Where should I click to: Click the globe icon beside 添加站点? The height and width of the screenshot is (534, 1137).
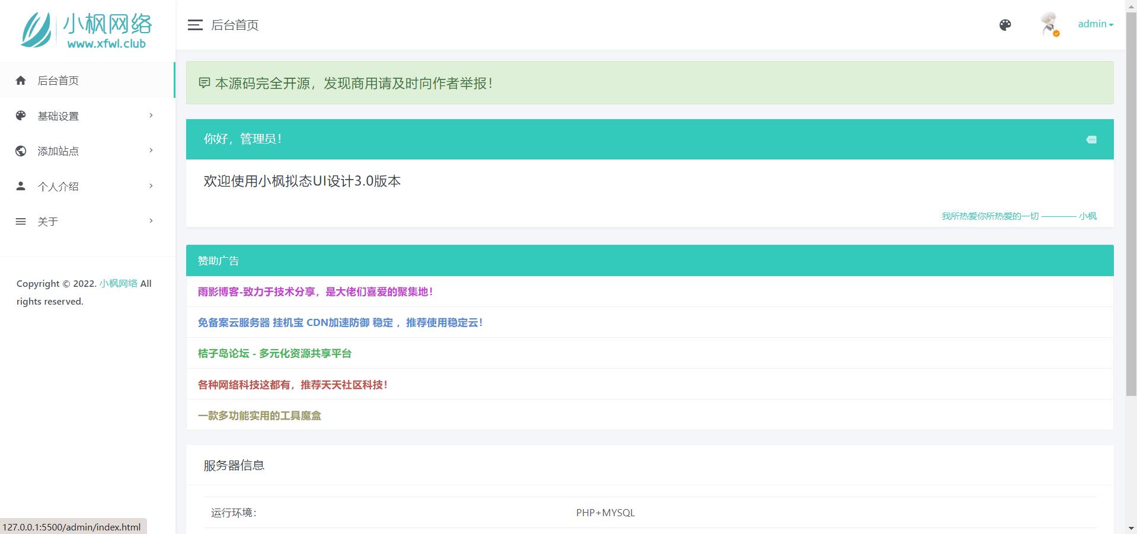[21, 151]
